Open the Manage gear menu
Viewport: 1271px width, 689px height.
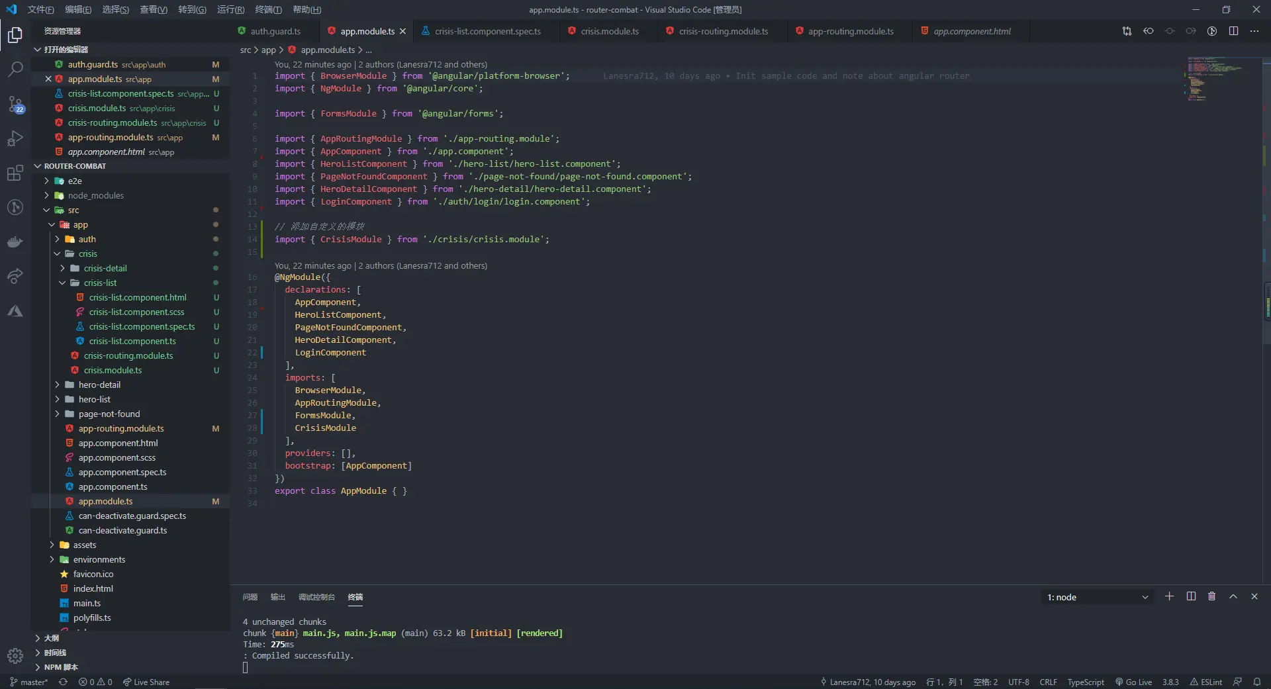pyautogui.click(x=15, y=656)
